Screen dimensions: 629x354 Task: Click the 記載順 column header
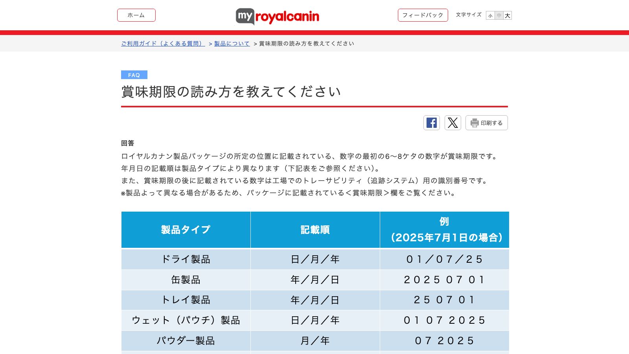[315, 230]
